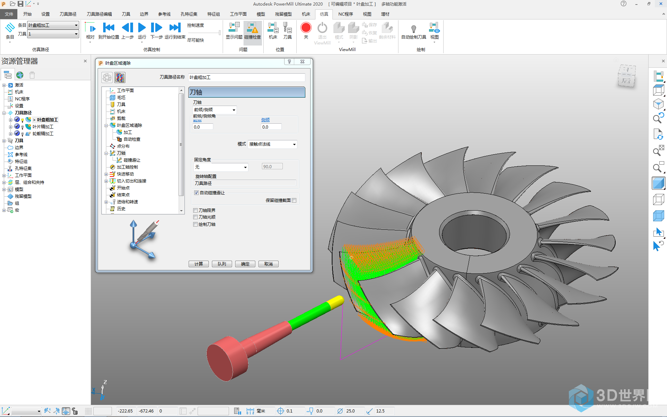667x417 pixels.
Task: Enable the 保留碰撞截面 checkbox
Action: [294, 200]
